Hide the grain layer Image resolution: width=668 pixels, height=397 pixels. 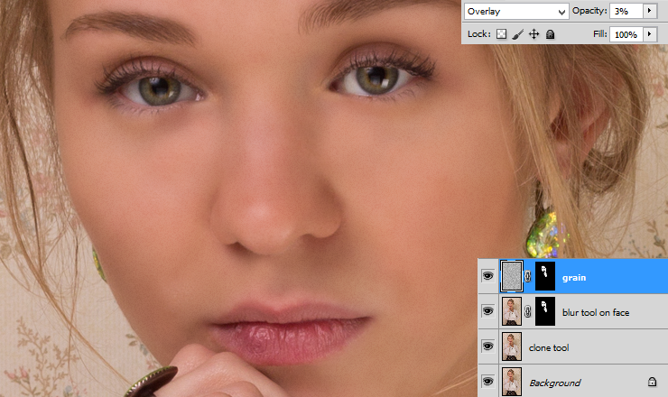487,276
